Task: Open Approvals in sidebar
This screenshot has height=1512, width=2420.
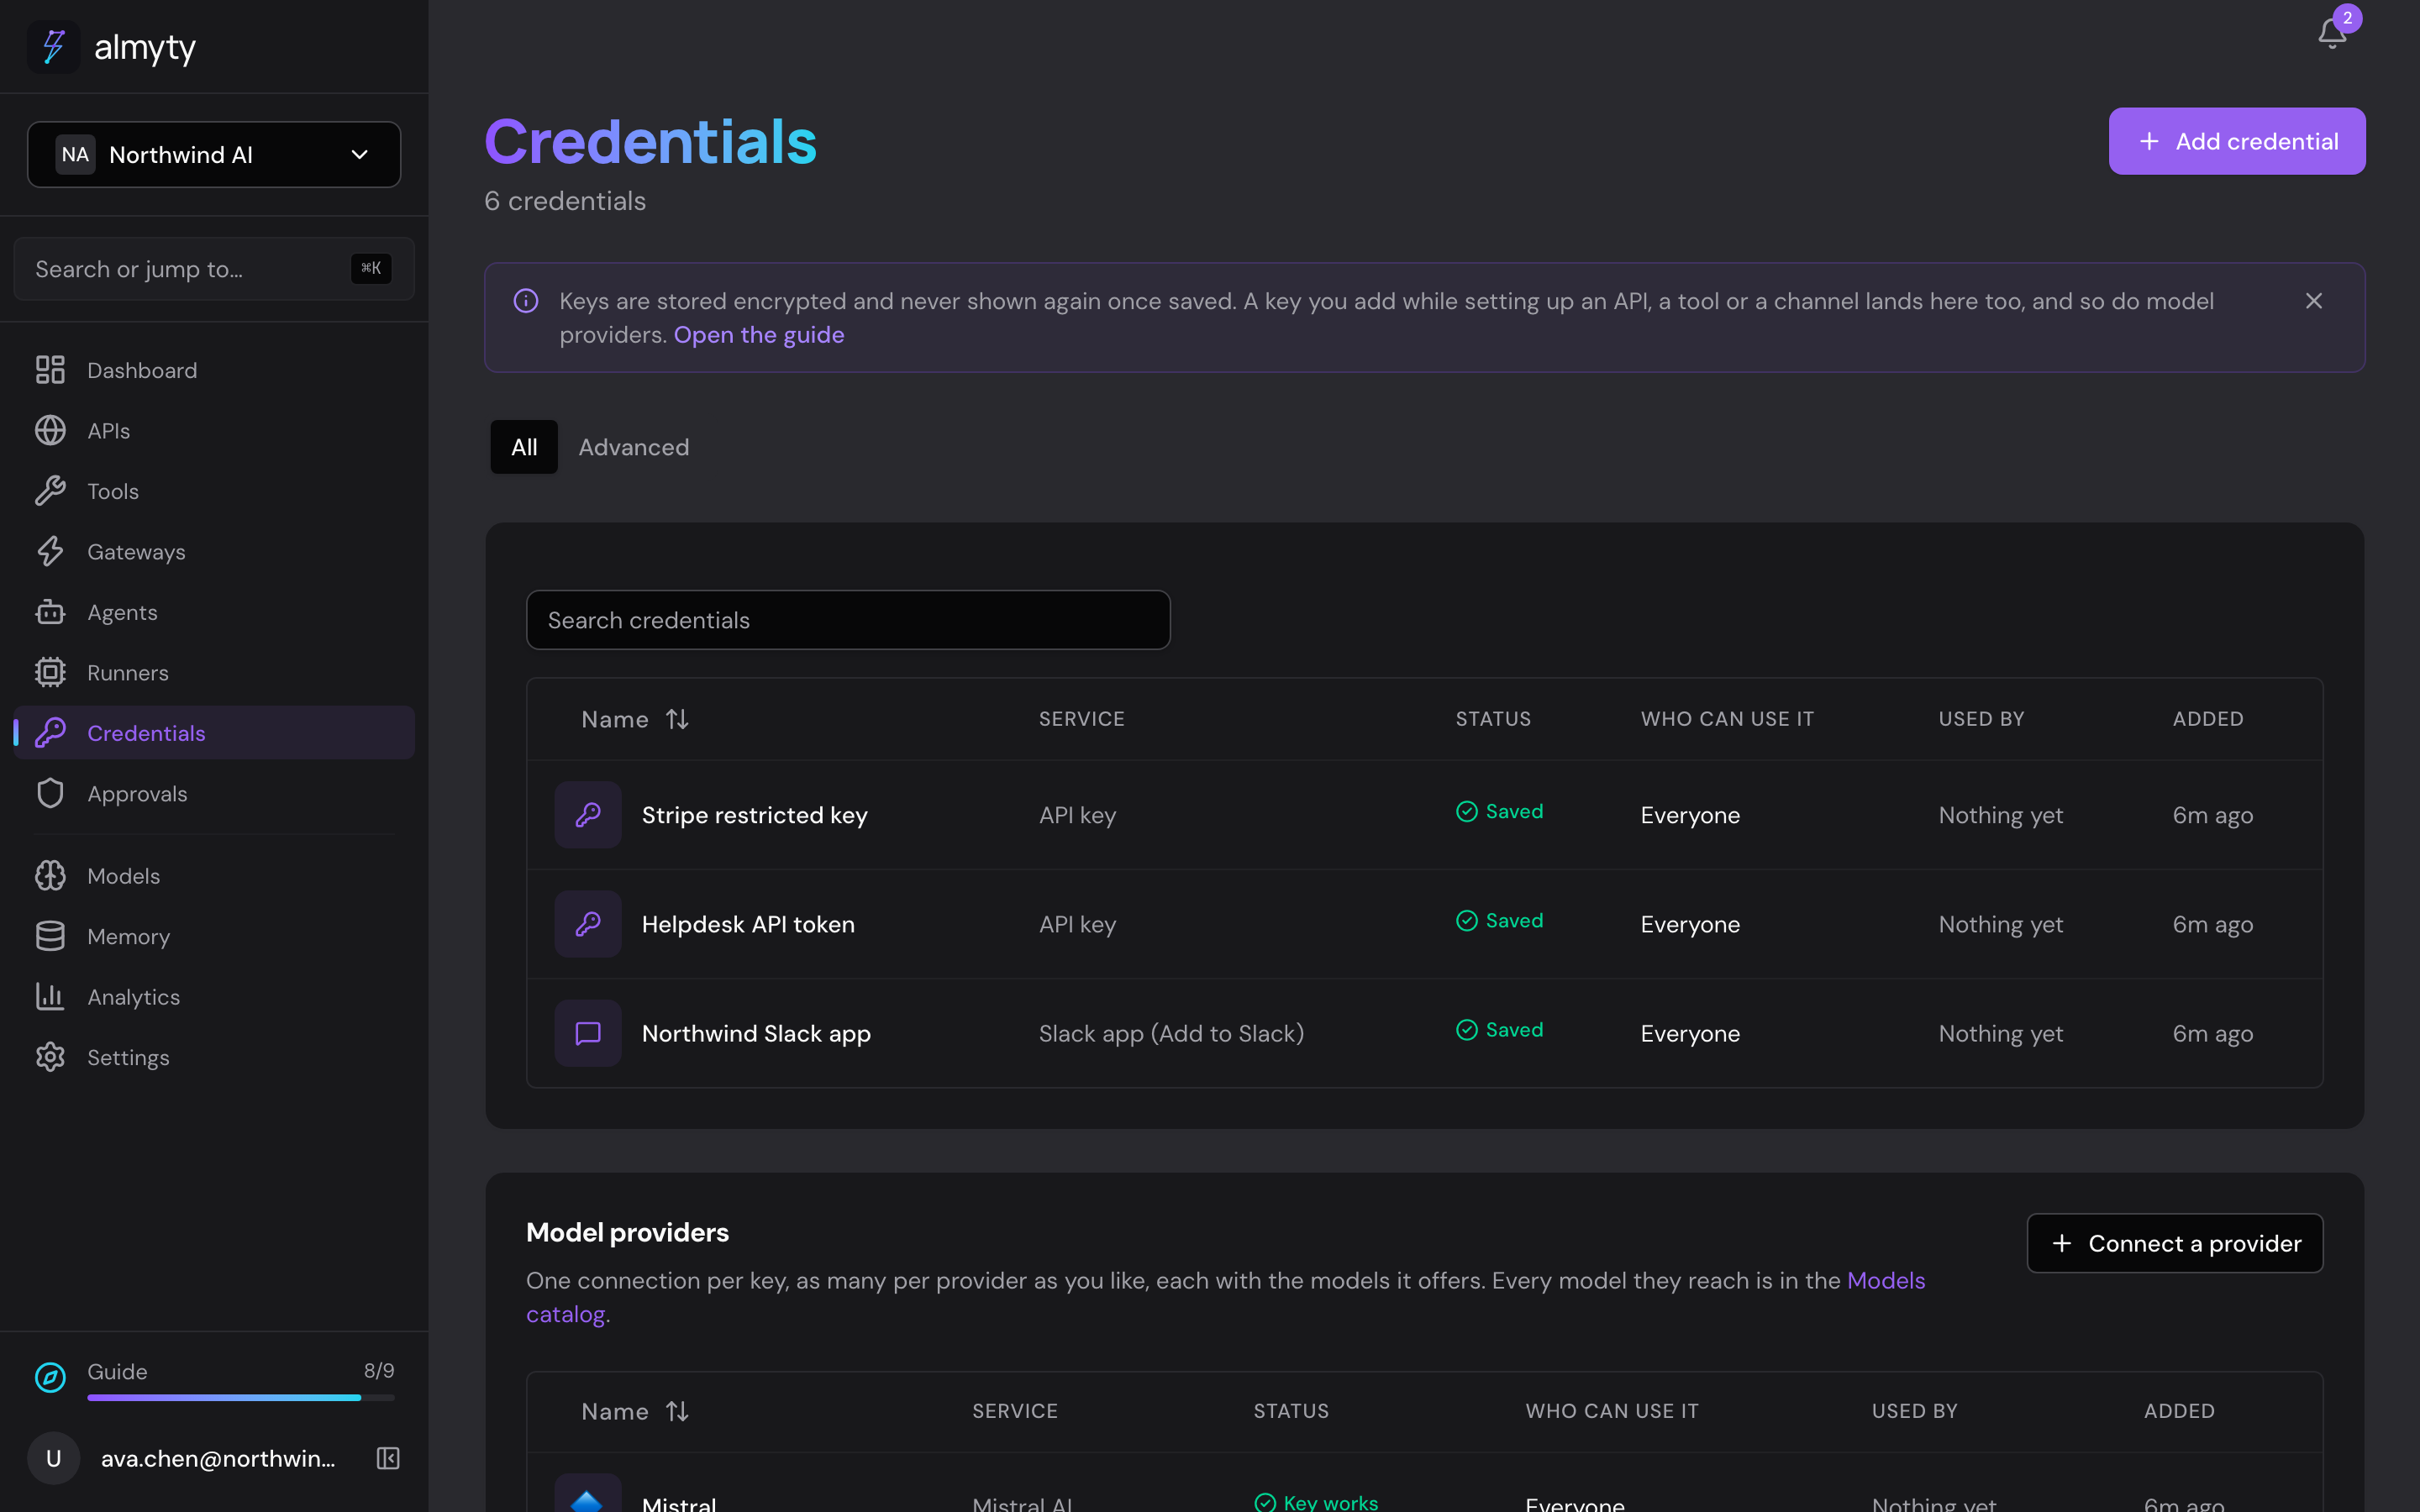Action: (x=214, y=794)
